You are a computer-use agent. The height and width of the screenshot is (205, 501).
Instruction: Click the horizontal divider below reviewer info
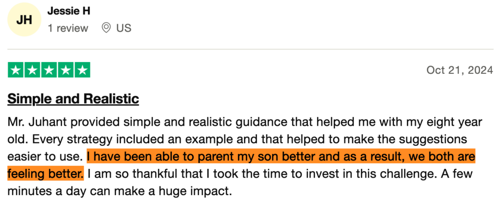250,49
